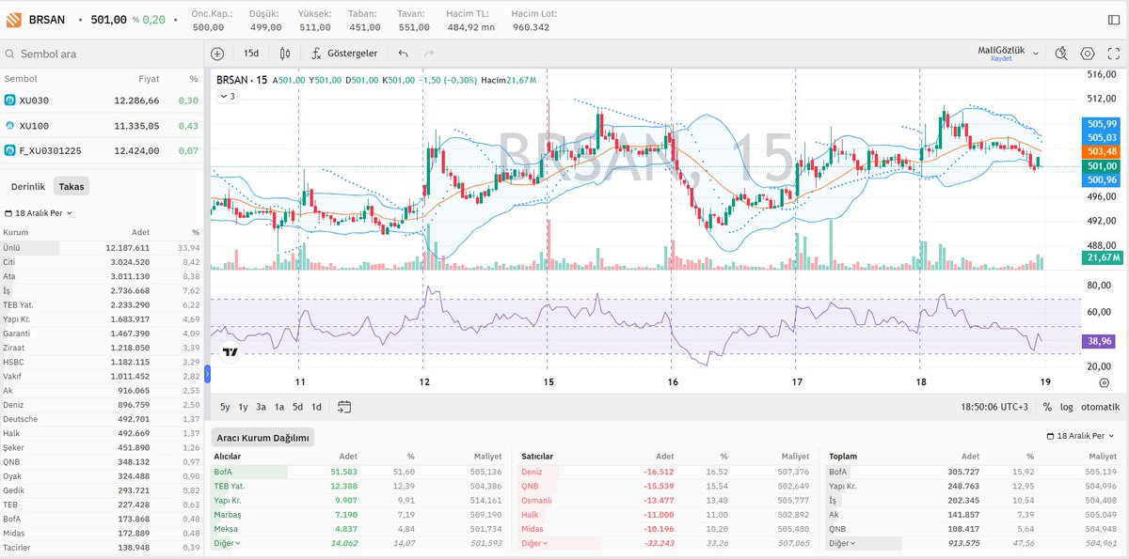Screen dimensions: 1129x559
Task: Click the 18:50:06 UTC+3 timezone
Action: pyautogui.click(x=995, y=407)
